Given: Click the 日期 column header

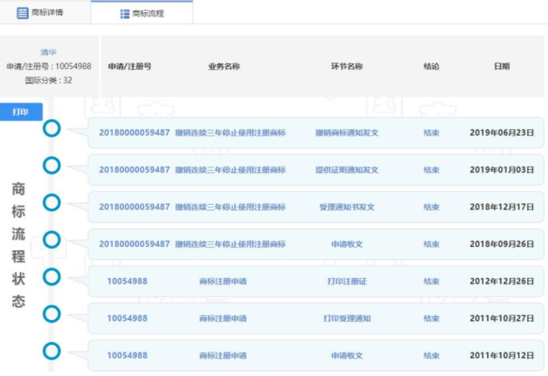Looking at the screenshot, I should 501,66.
